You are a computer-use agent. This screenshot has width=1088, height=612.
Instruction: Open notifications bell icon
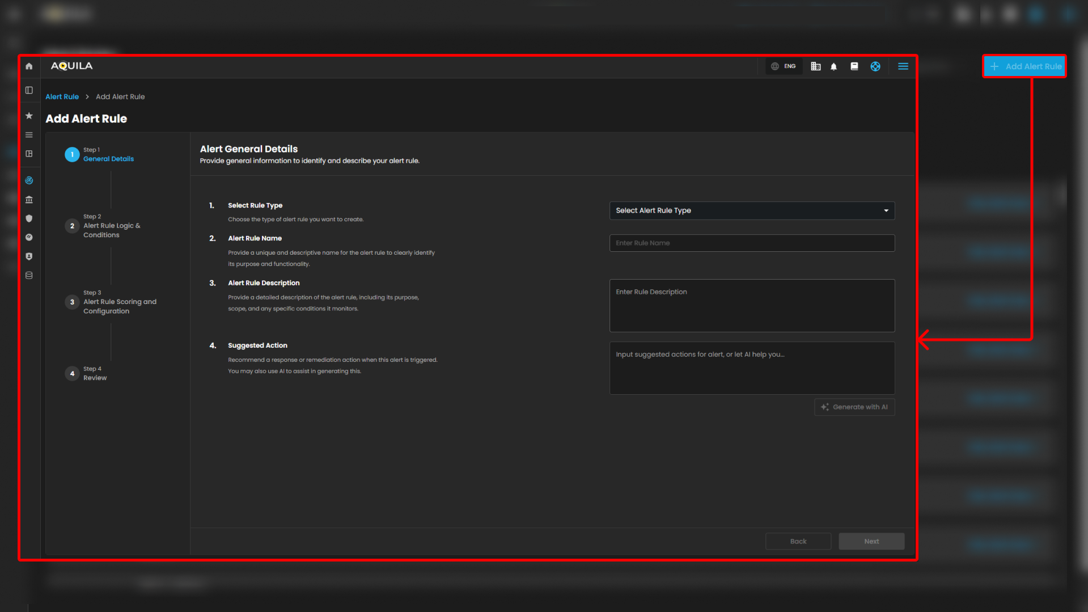pyautogui.click(x=833, y=66)
